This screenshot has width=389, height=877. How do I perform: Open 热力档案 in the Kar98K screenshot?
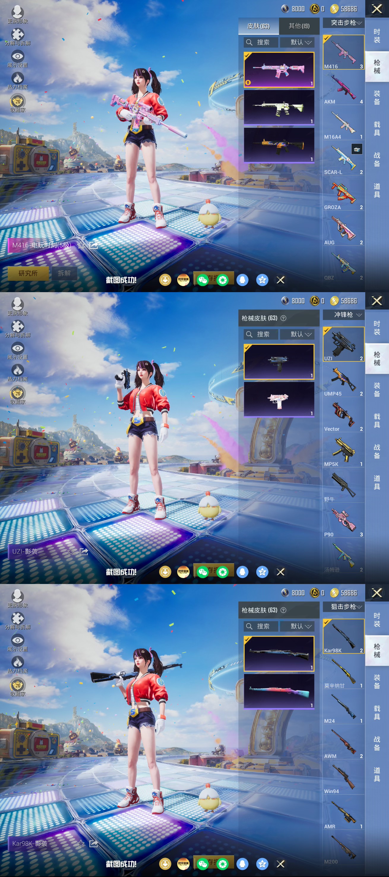point(18,665)
